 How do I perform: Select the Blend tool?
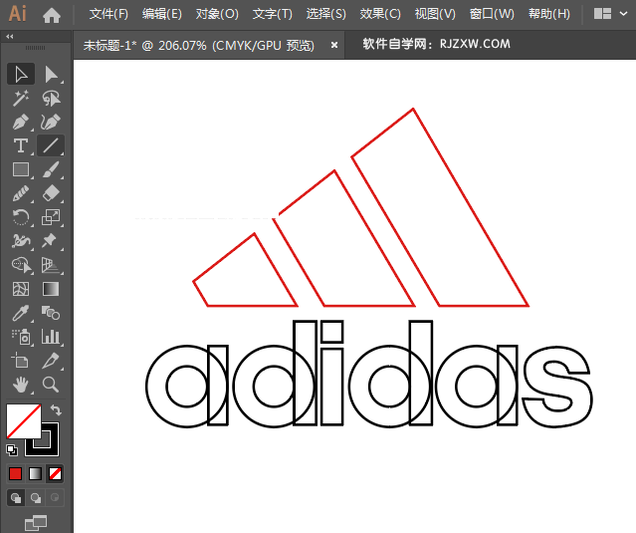coord(51,313)
